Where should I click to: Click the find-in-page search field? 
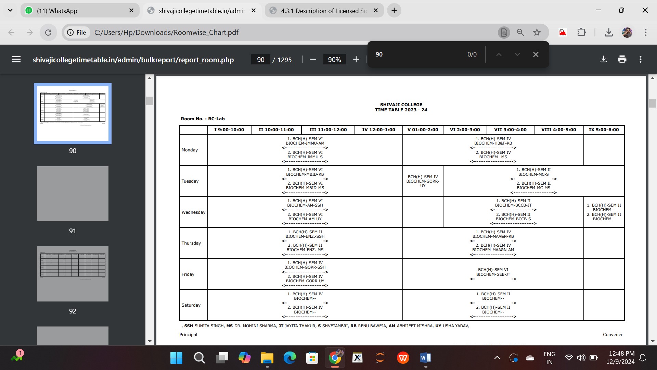[x=417, y=54]
